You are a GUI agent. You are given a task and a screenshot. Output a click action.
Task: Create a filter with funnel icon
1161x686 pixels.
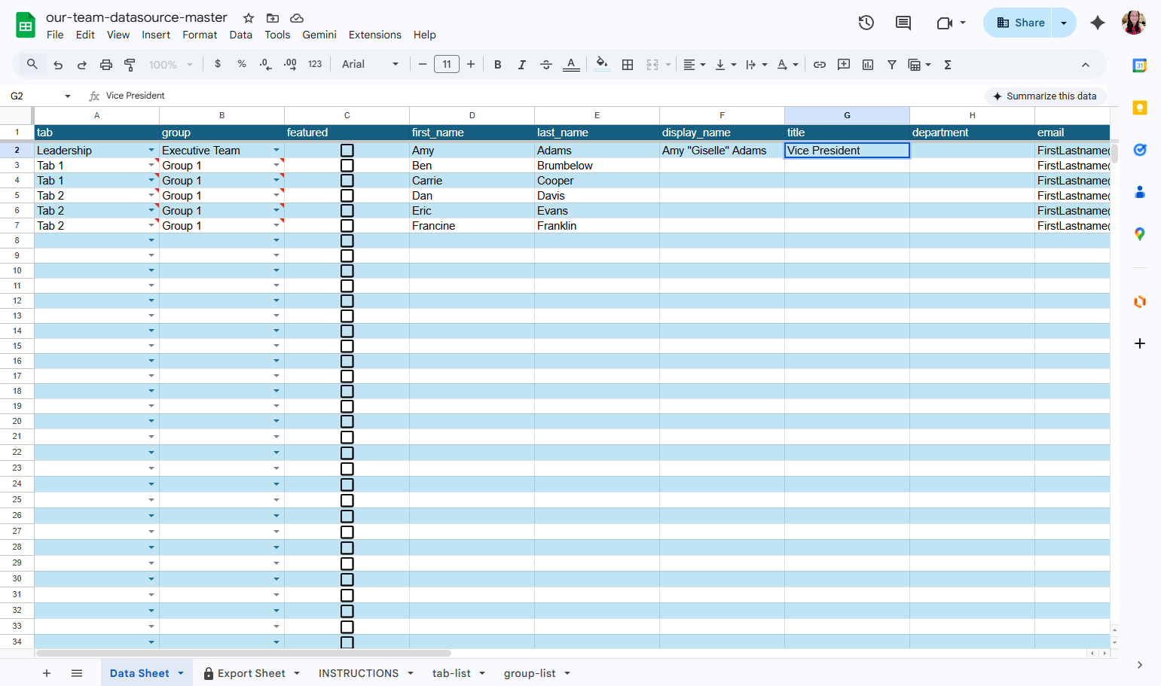pyautogui.click(x=892, y=65)
